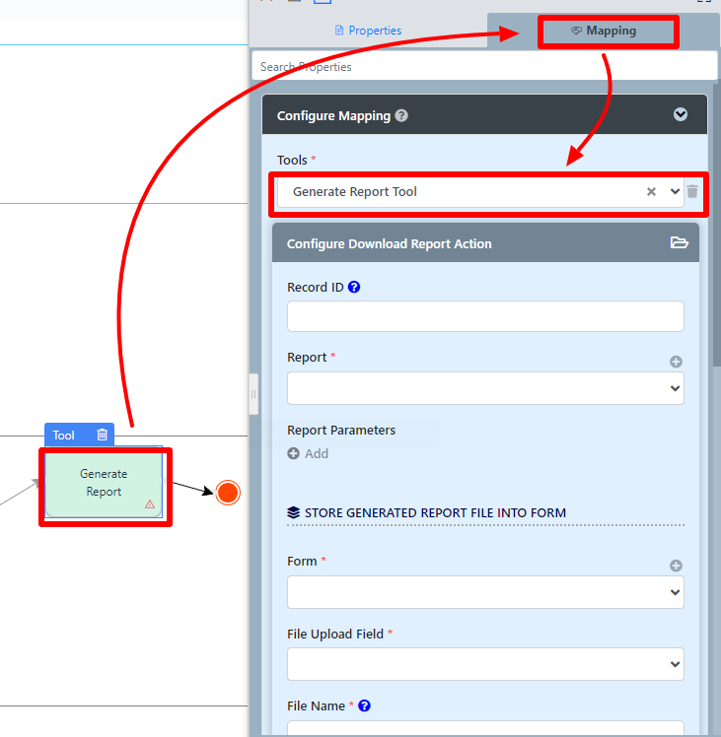
Task: Click the warning triangle on Generate Report
Action: (x=150, y=504)
